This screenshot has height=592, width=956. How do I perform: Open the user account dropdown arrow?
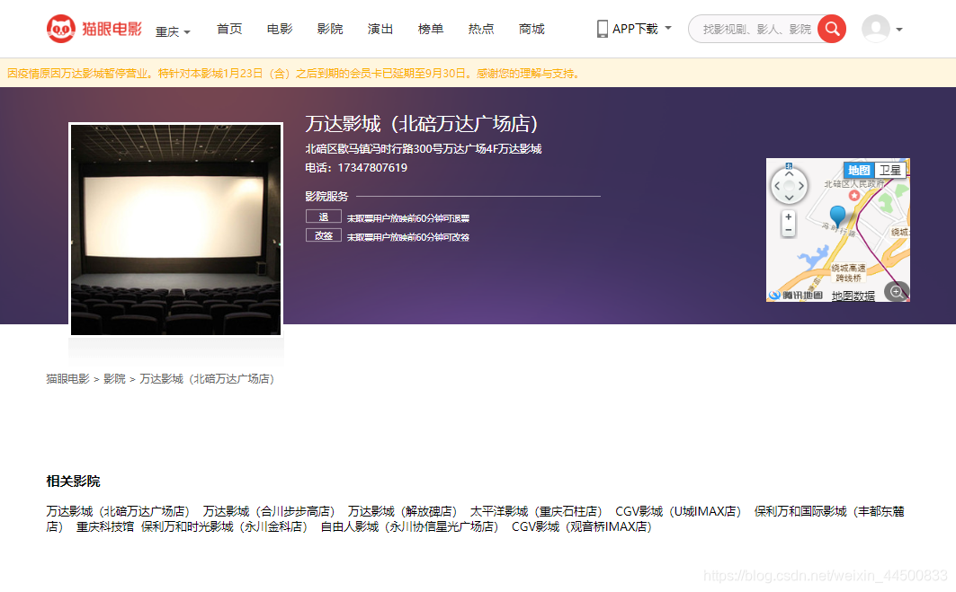[898, 30]
